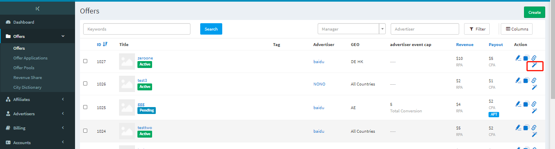Edit offer testtwo with pencil icon
Image resolution: width=555 pixels, height=149 pixels.
(518, 127)
